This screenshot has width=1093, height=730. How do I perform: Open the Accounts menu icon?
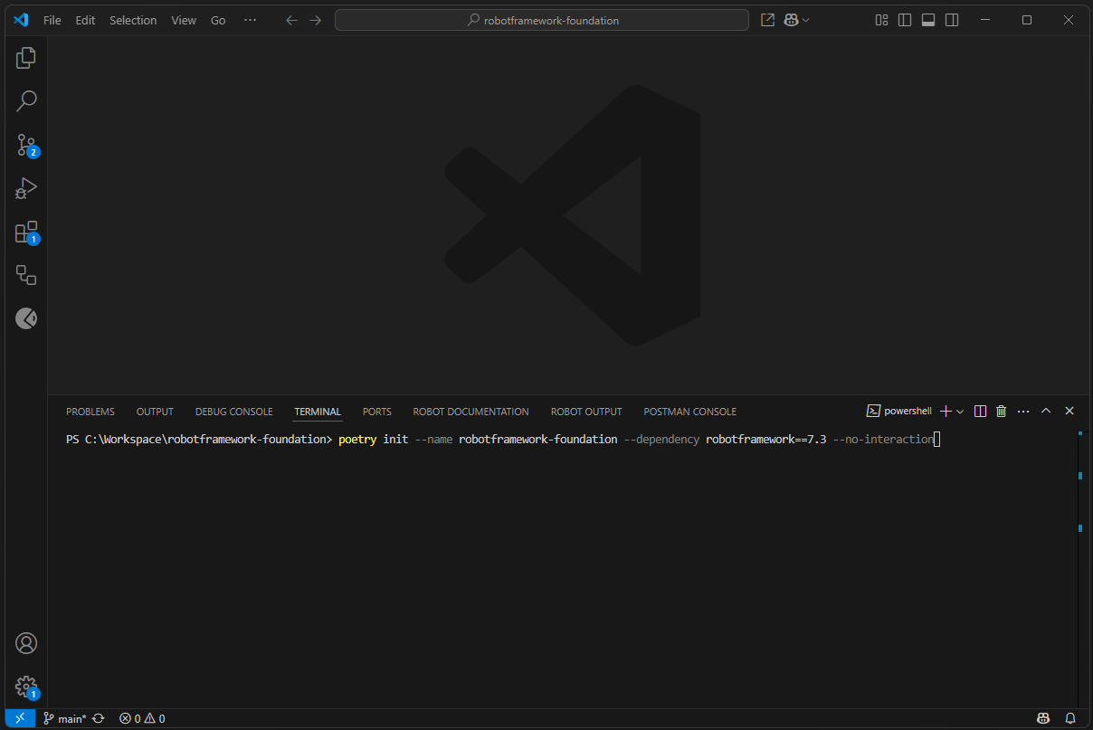point(26,643)
